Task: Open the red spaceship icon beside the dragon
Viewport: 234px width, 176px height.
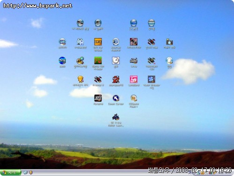Action: pyautogui.click(x=98, y=79)
